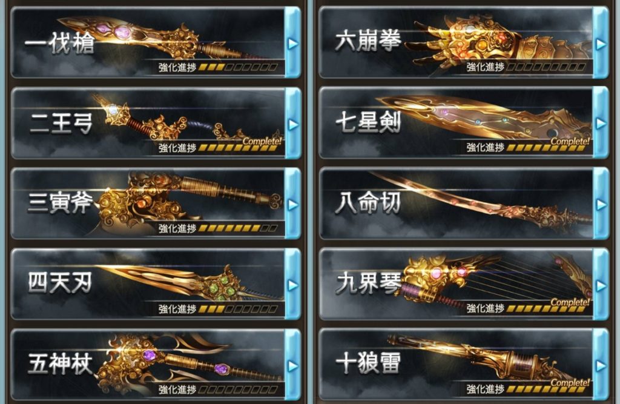Expand the 二王弓 entry arrow
This screenshot has height=404, width=620.
click(x=293, y=124)
